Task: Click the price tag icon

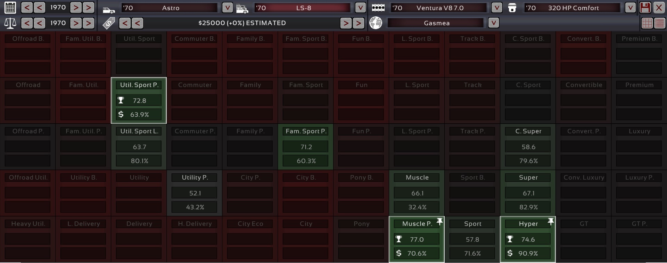Action: (x=109, y=23)
